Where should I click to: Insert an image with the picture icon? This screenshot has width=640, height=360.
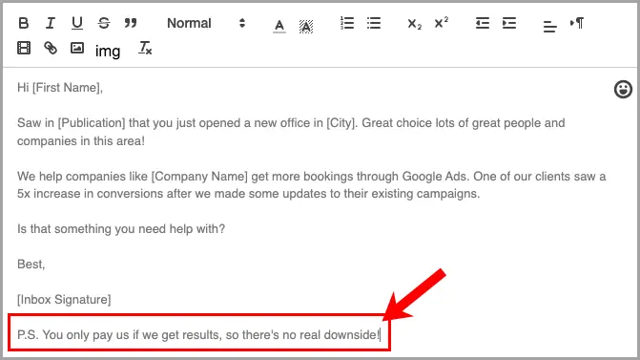point(76,48)
